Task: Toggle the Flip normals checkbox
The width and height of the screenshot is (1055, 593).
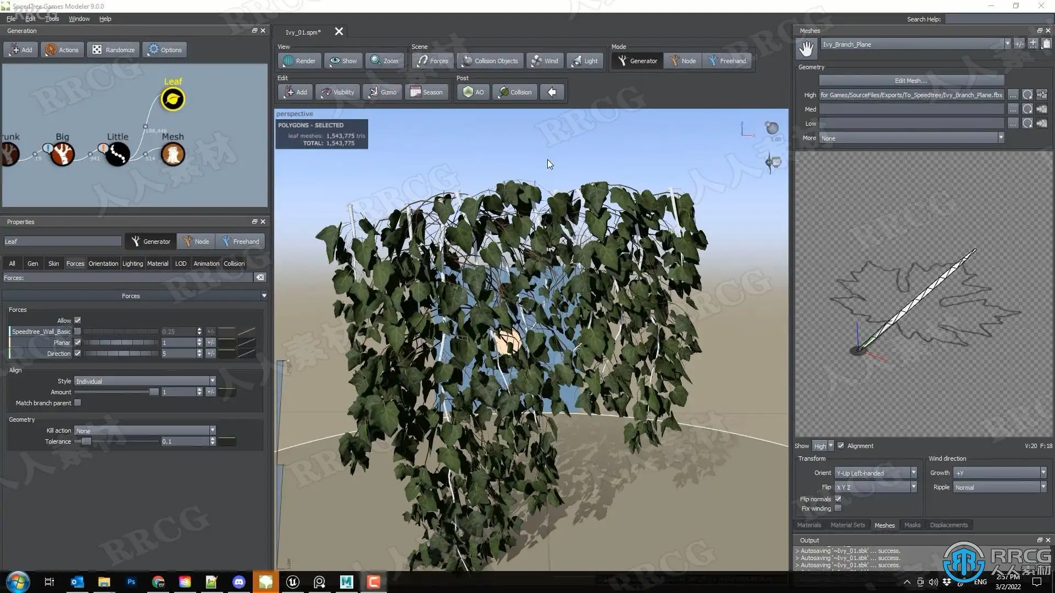Action: 838,499
